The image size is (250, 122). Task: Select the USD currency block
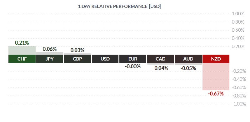(x=105, y=59)
